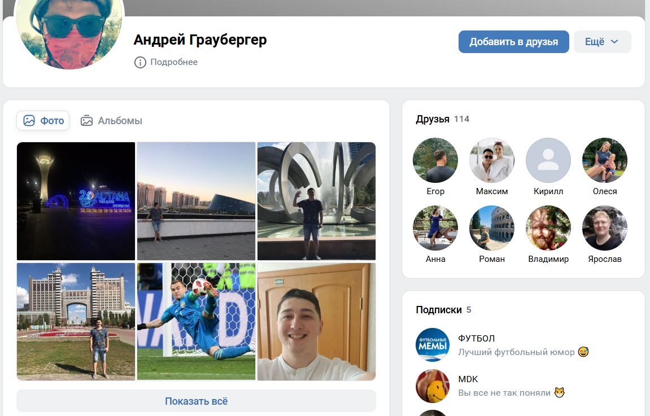
Task: Click the name Олеся
Action: pyautogui.click(x=605, y=191)
